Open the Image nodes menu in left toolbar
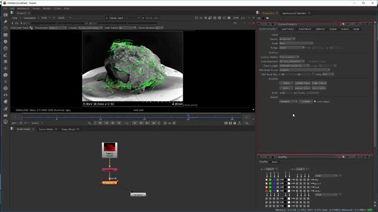 (x=5, y=15)
